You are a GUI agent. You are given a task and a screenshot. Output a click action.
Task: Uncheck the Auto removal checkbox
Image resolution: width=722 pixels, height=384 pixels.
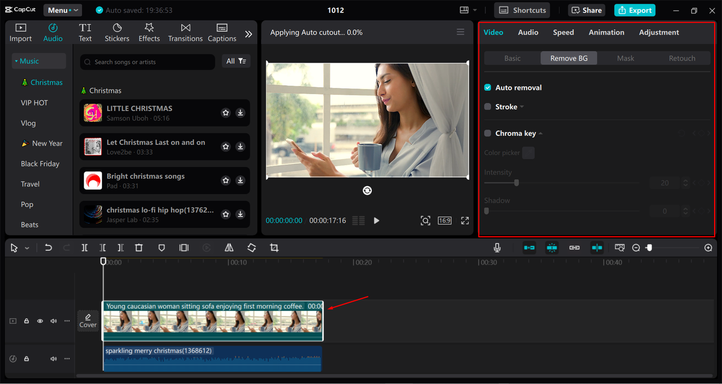point(487,87)
